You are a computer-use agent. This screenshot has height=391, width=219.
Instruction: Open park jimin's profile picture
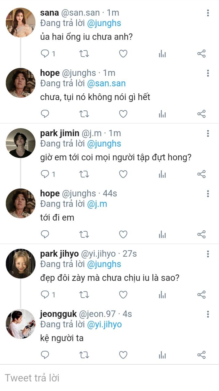(21, 143)
